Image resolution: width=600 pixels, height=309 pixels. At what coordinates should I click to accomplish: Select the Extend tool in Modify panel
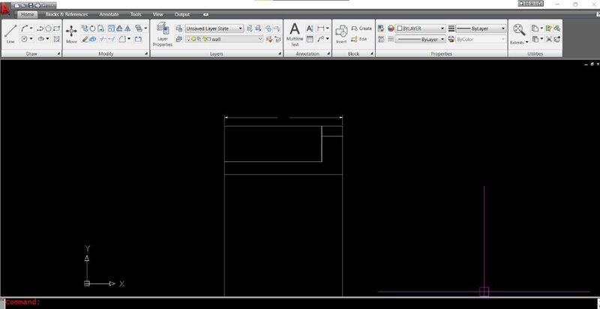(x=111, y=39)
